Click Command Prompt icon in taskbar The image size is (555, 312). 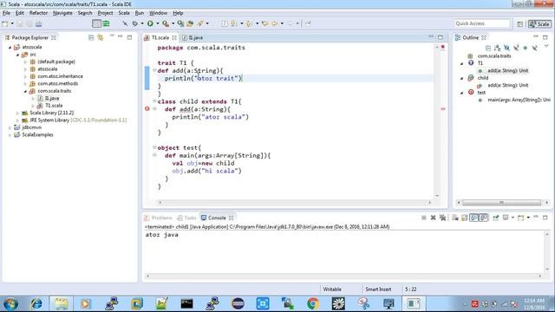pos(187,303)
